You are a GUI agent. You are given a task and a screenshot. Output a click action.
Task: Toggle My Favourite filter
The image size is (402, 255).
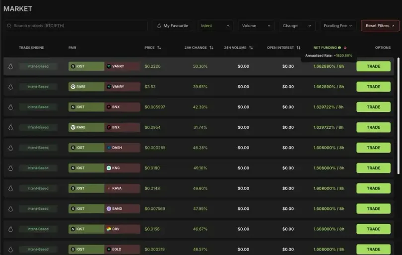[173, 26]
